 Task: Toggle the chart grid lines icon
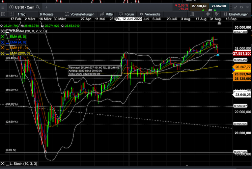pos(208,14)
